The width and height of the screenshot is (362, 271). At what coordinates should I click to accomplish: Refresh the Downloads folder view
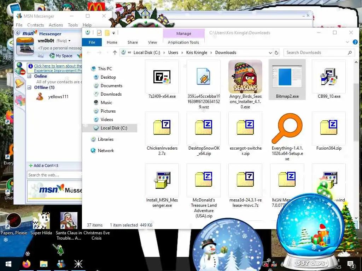point(276,53)
